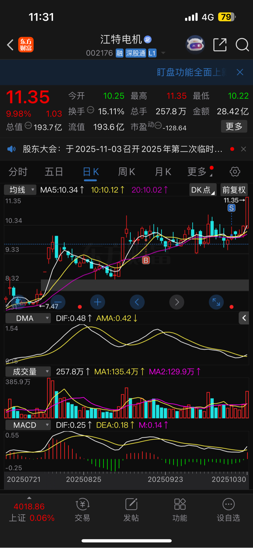Tap the yellow 10:10.12 MA label
The image size is (253, 548).
(108, 190)
